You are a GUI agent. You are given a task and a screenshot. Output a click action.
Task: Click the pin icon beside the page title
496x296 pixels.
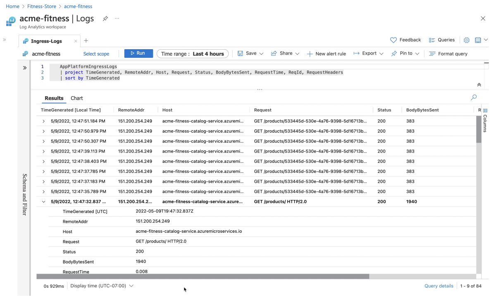105,19
